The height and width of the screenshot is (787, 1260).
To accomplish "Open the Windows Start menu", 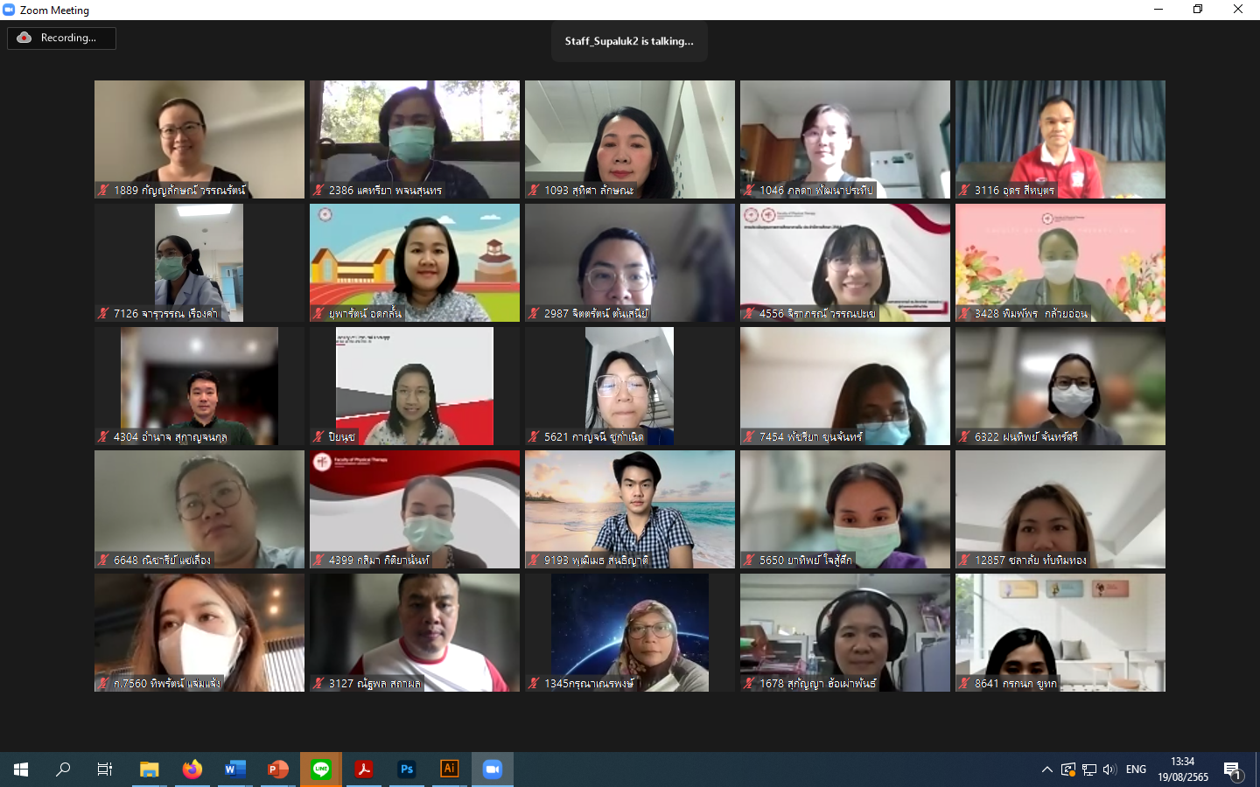I will click(x=21, y=770).
